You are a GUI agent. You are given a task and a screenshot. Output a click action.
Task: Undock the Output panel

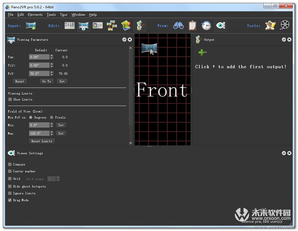(284, 40)
